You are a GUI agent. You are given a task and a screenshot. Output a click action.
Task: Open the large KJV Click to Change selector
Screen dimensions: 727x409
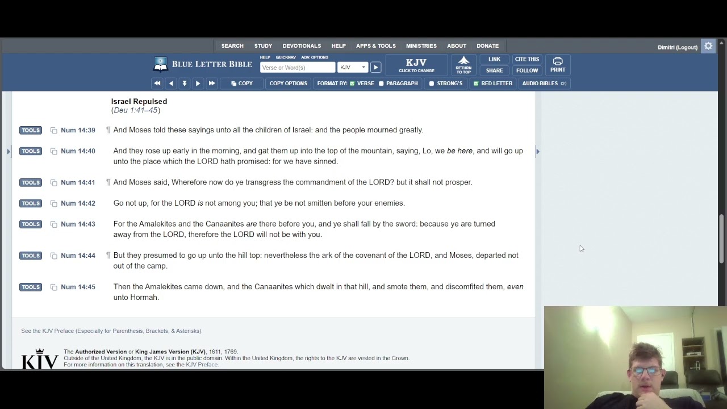(x=416, y=65)
